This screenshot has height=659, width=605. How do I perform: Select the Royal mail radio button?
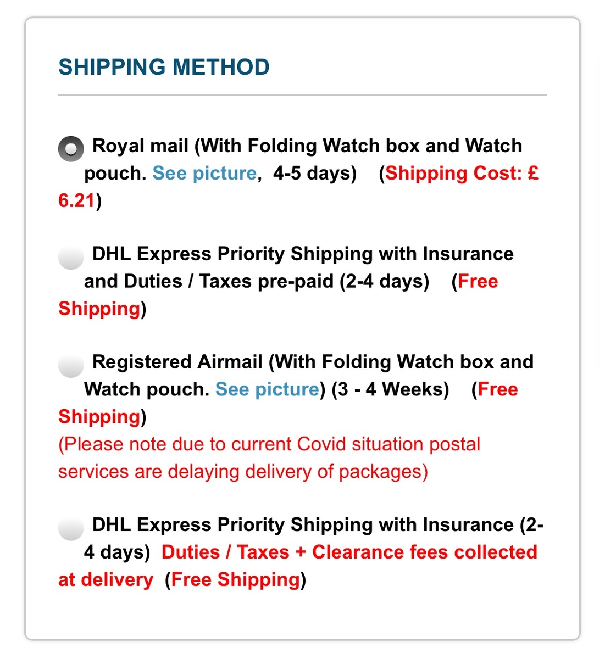coord(71,149)
